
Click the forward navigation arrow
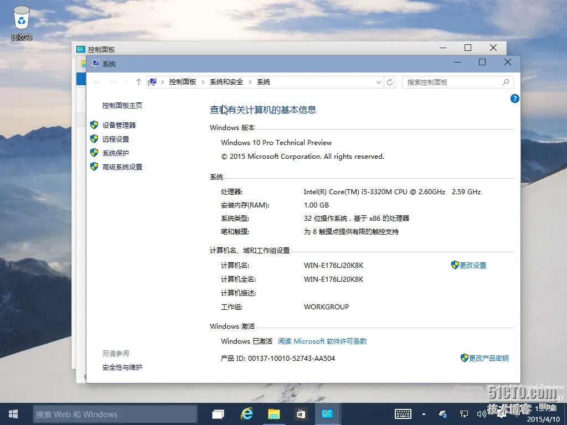[x=113, y=82]
